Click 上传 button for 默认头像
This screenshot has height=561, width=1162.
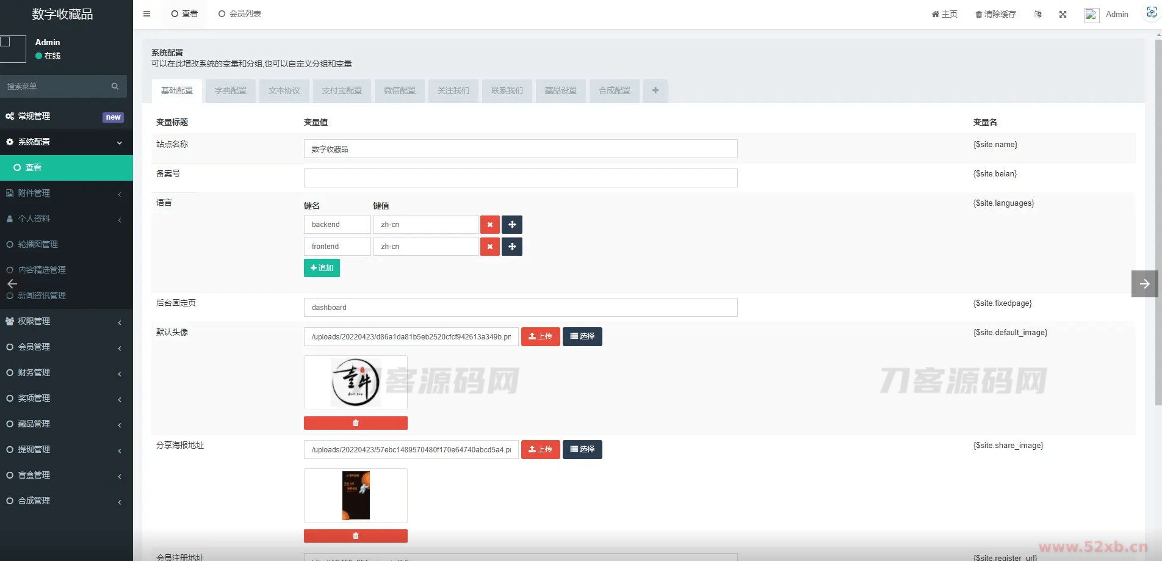click(540, 336)
